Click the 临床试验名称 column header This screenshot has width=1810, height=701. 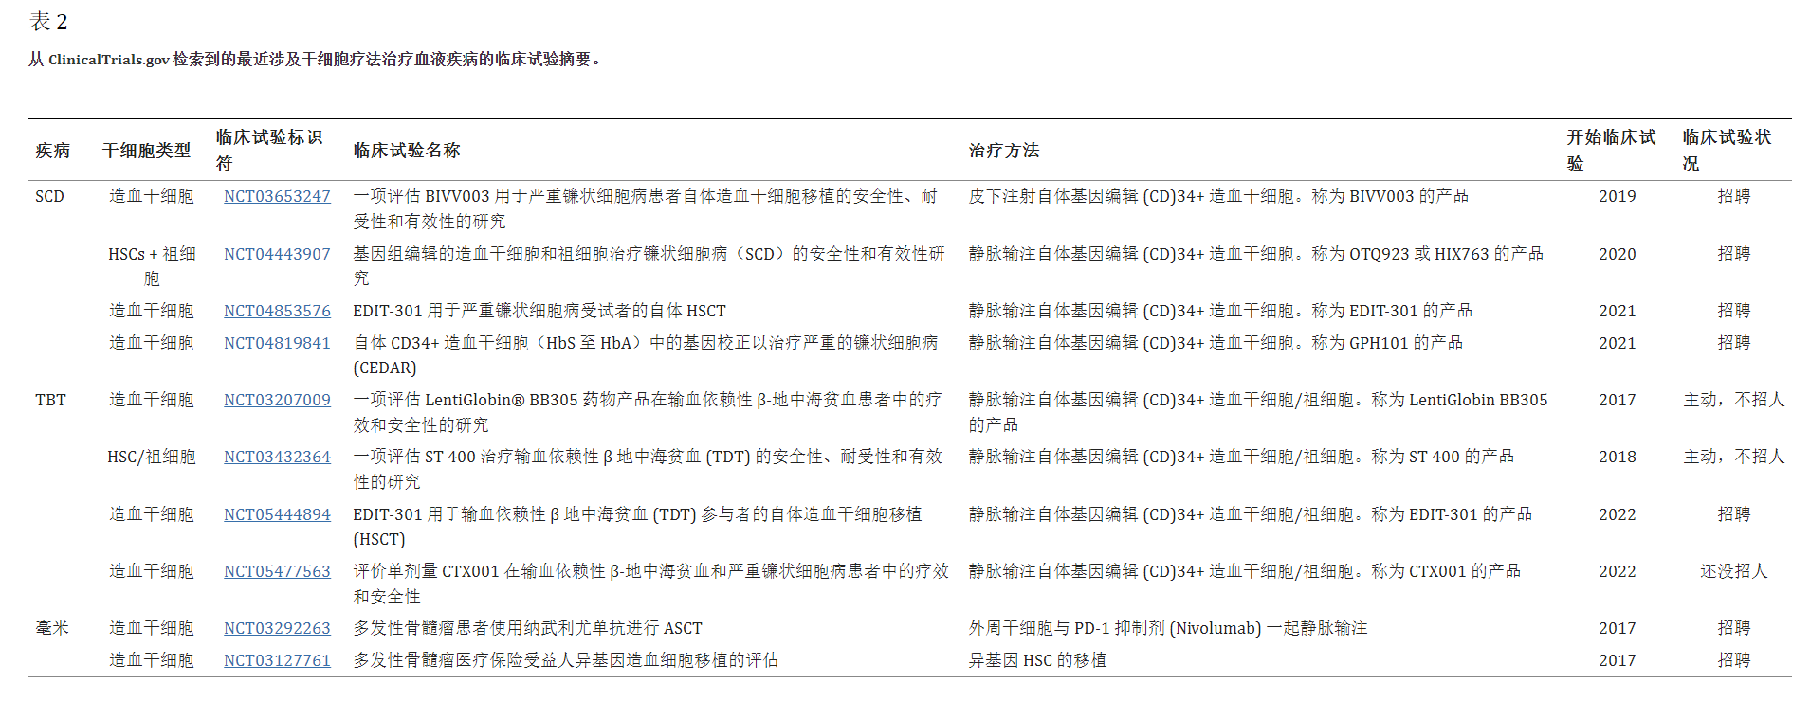click(x=407, y=151)
